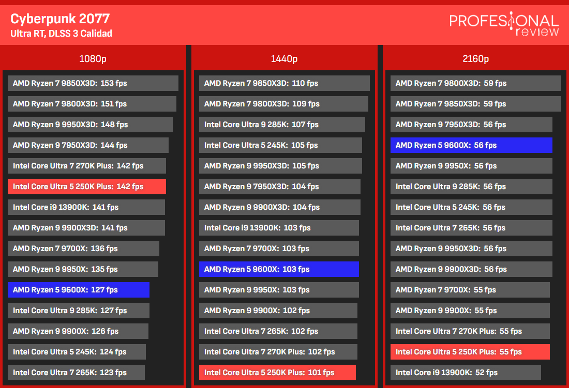Click 'AMD Ryzen 9 9900X3D: 56 fps' bar
The image size is (569, 388).
471,269
